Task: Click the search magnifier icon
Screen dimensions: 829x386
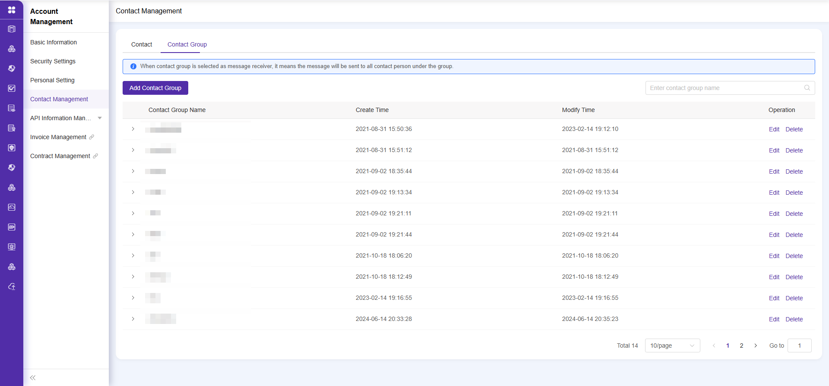Action: (807, 88)
